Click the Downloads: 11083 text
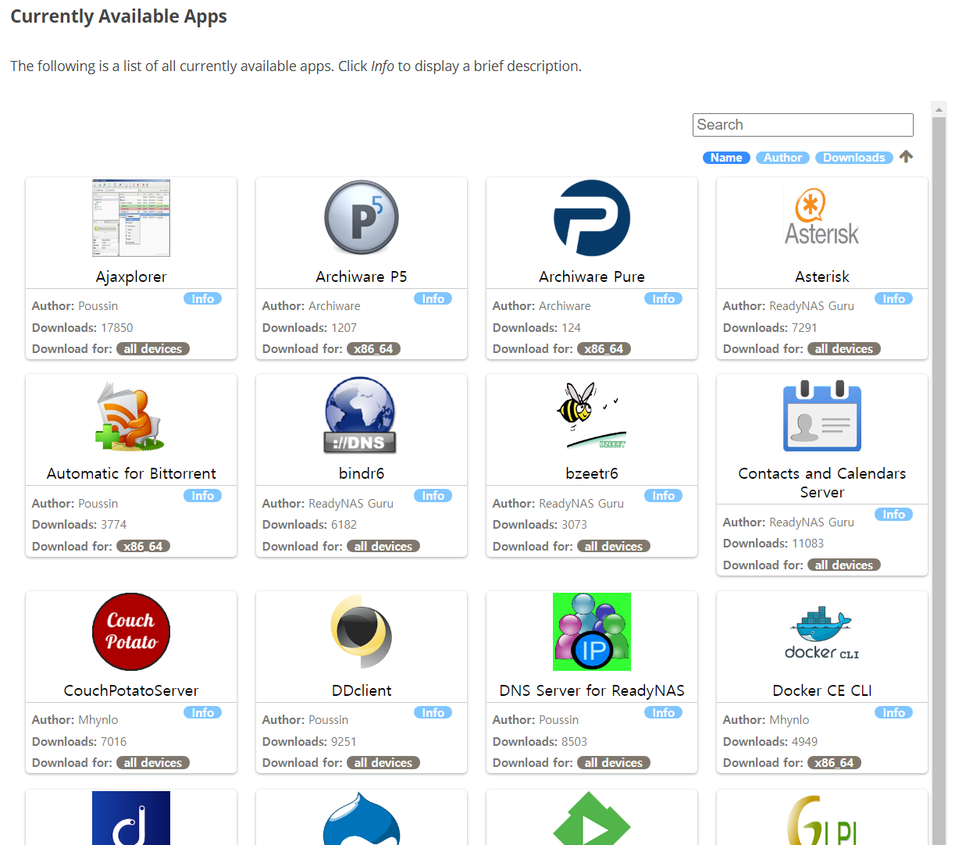The height and width of the screenshot is (845, 973). coord(773,544)
